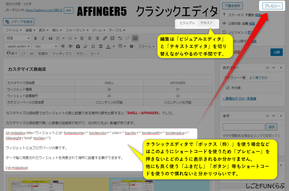Switch to the テキスト editor tab
Viewport: 289px width, 191px height.
pos(206,23)
